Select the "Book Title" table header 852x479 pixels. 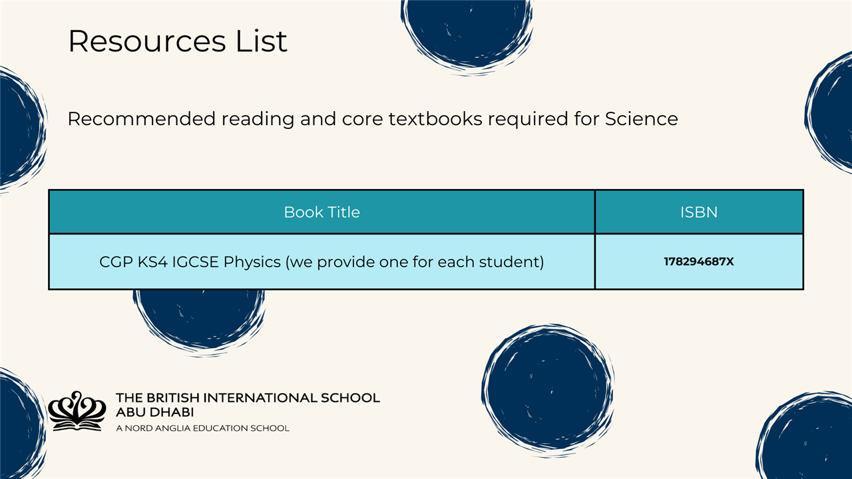[321, 212]
